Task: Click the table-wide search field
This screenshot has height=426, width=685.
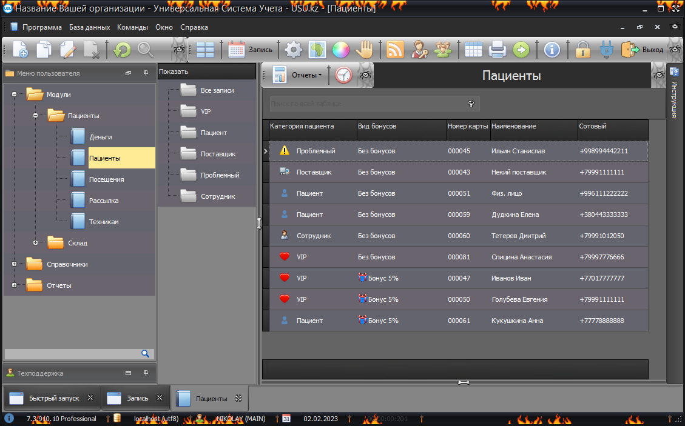Action: click(368, 104)
